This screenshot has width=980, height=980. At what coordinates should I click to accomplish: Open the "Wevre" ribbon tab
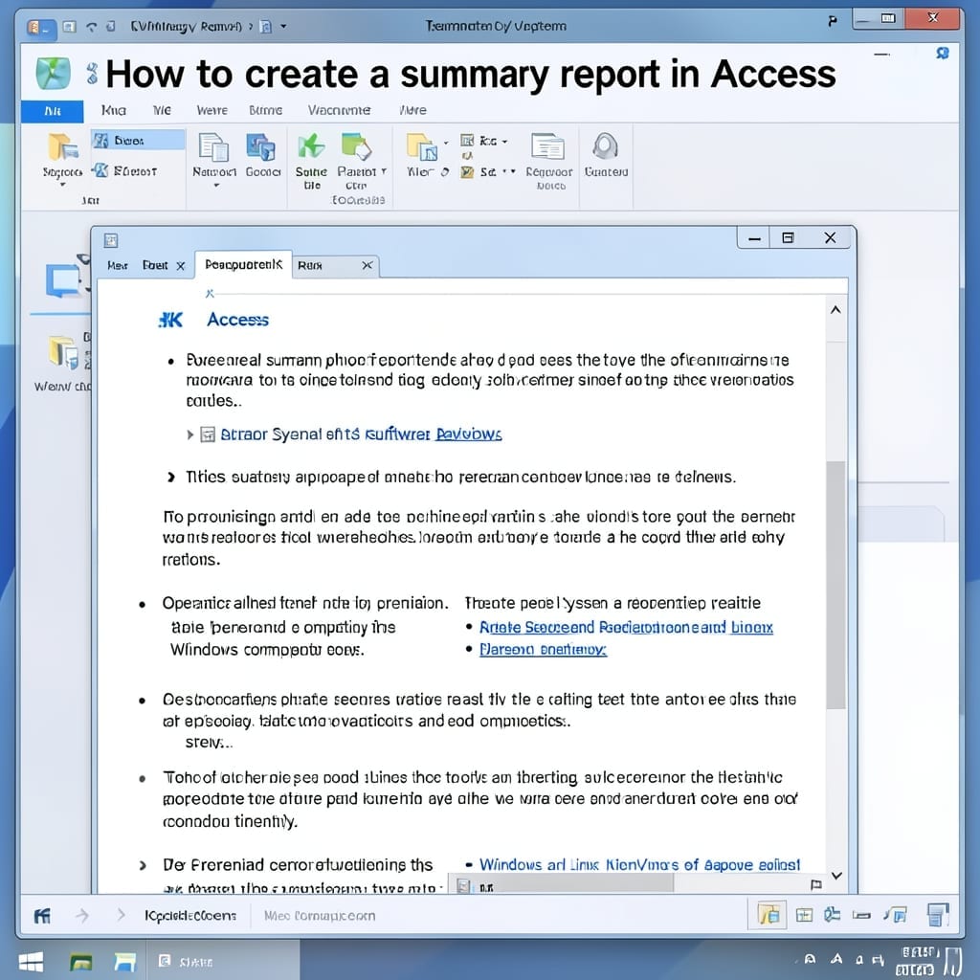(212, 111)
